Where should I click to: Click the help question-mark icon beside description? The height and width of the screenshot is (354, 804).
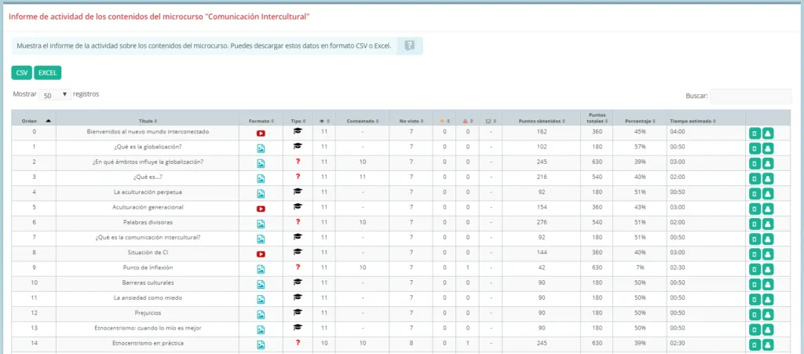[409, 46]
